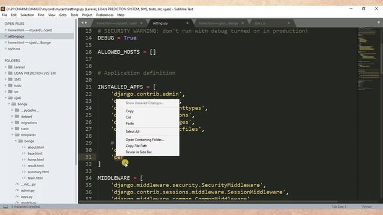Expand the dataset folder
The height and width of the screenshot is (215, 383).
12,116
